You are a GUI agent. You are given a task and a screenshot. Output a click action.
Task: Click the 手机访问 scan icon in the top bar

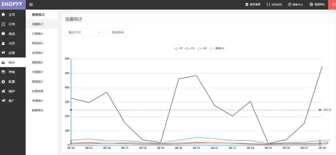click(x=268, y=4)
